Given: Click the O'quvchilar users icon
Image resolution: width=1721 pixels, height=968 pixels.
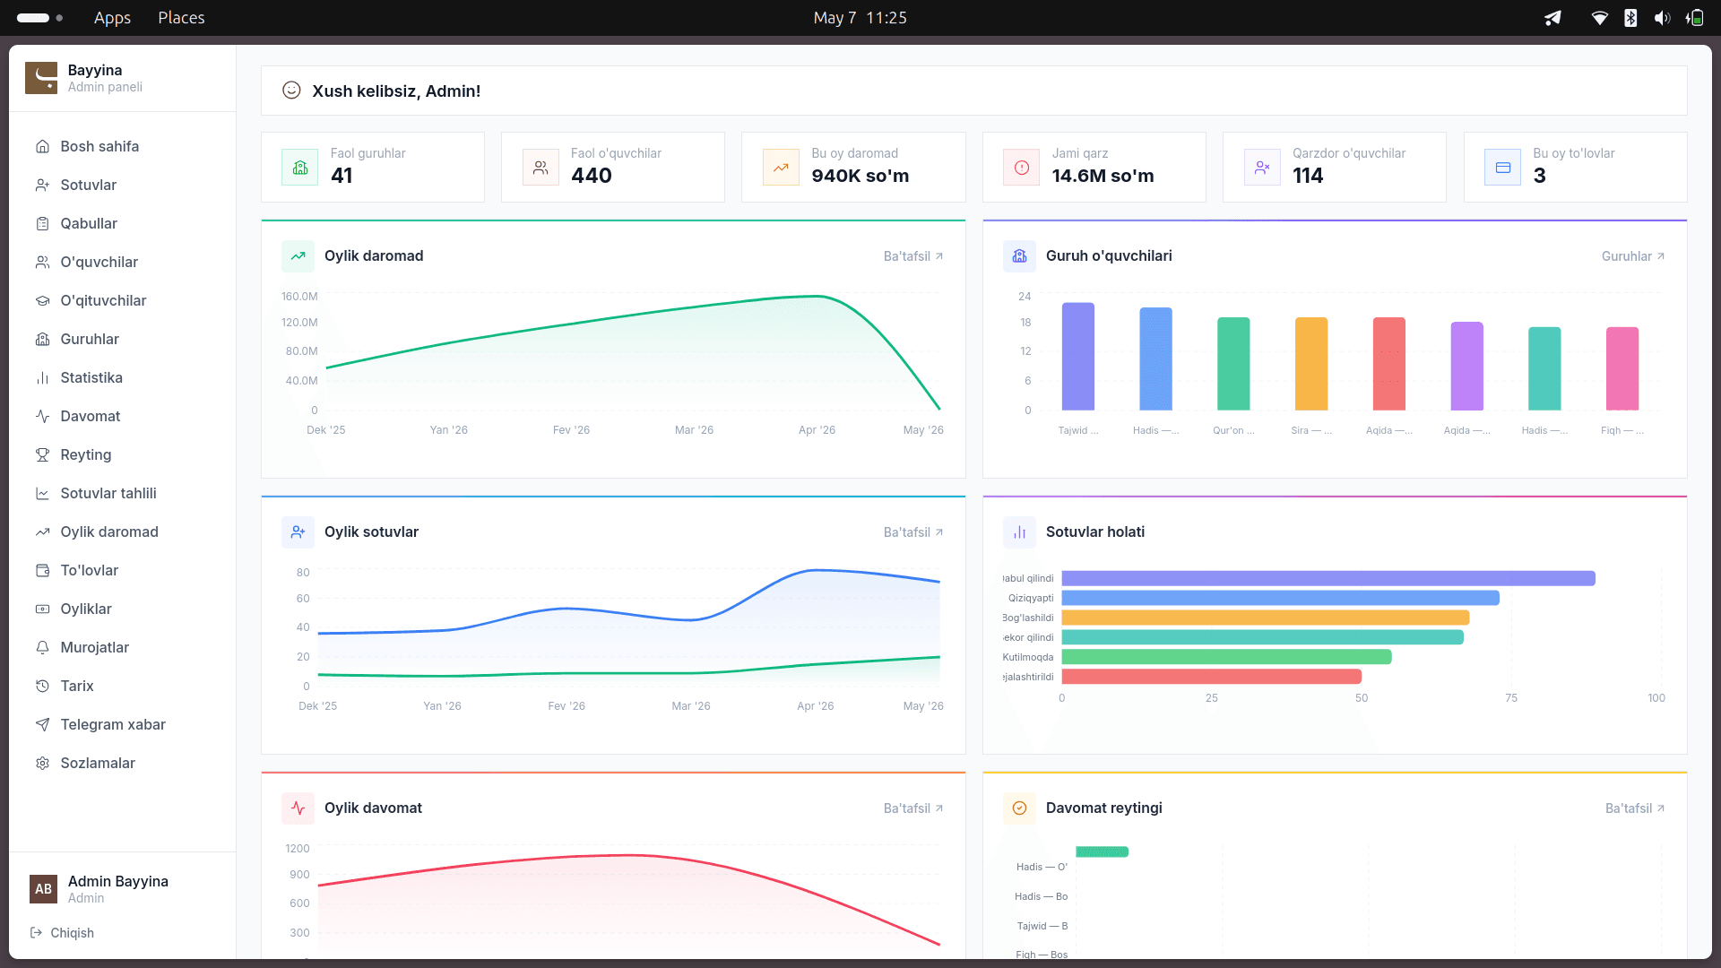Looking at the screenshot, I should 42,262.
